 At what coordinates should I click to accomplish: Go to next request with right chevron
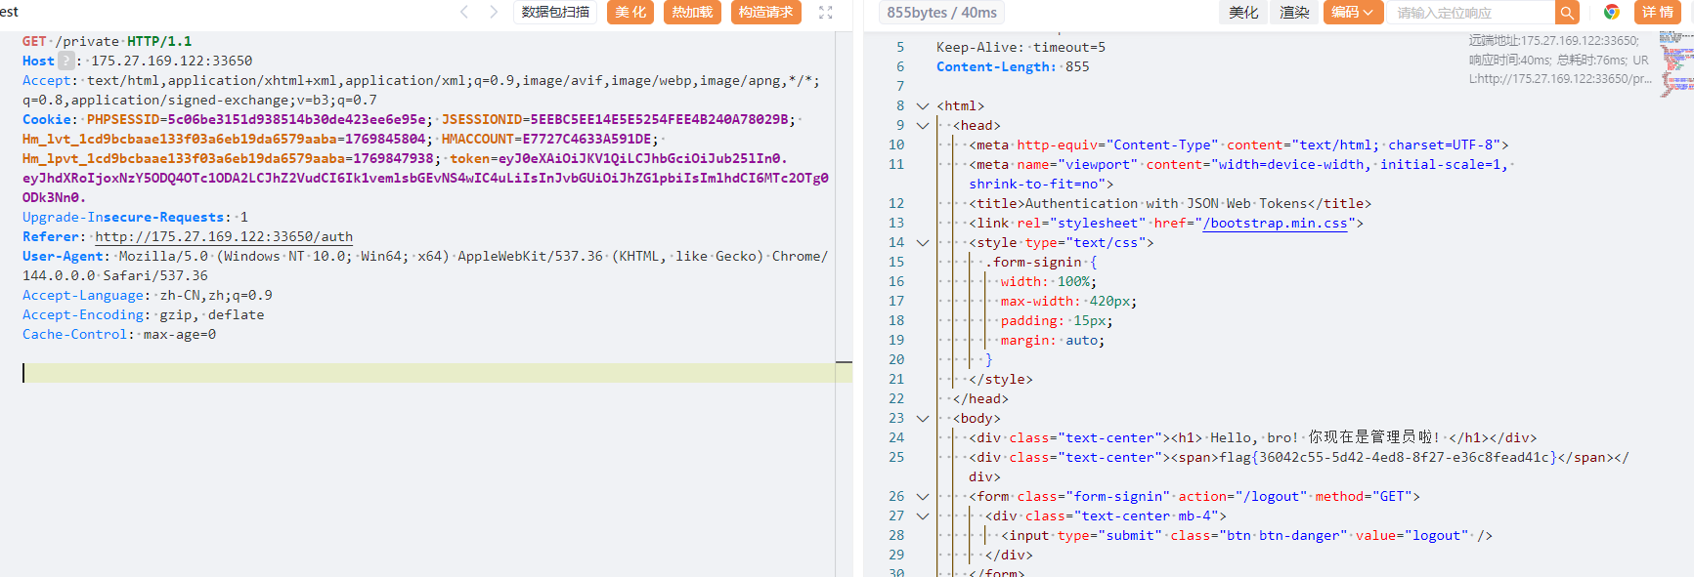pyautogui.click(x=494, y=12)
